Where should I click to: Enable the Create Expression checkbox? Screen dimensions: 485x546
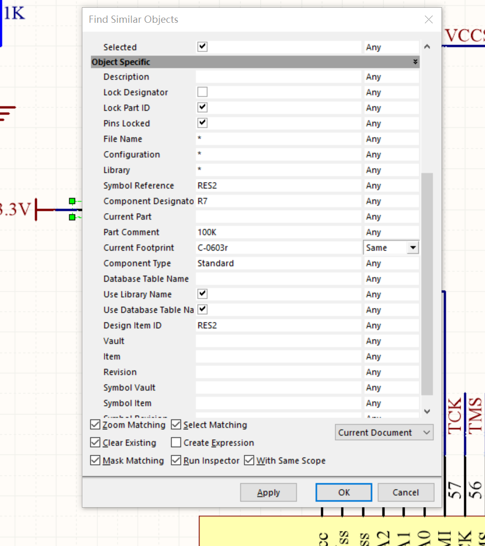click(x=176, y=443)
